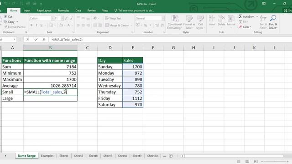
Task: Toggle center alignment
Action: [83, 25]
